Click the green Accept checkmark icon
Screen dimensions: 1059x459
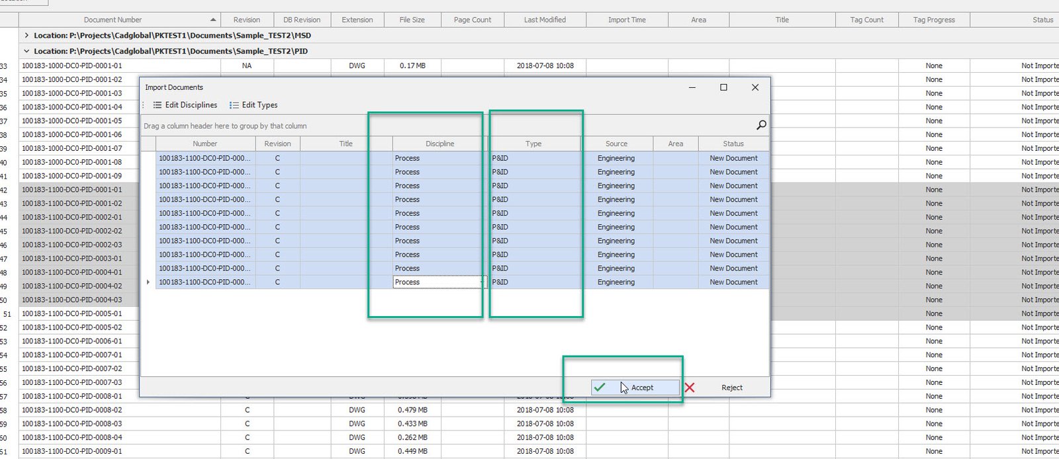point(600,388)
